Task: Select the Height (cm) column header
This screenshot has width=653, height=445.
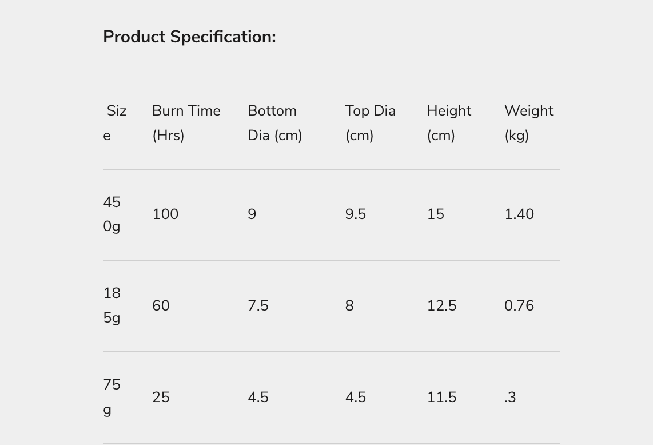Action: [449, 122]
